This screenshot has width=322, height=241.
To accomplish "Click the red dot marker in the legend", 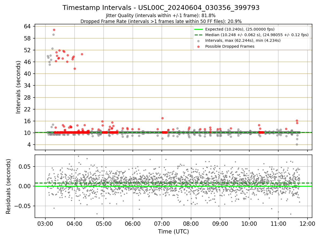I will point(199,47).
